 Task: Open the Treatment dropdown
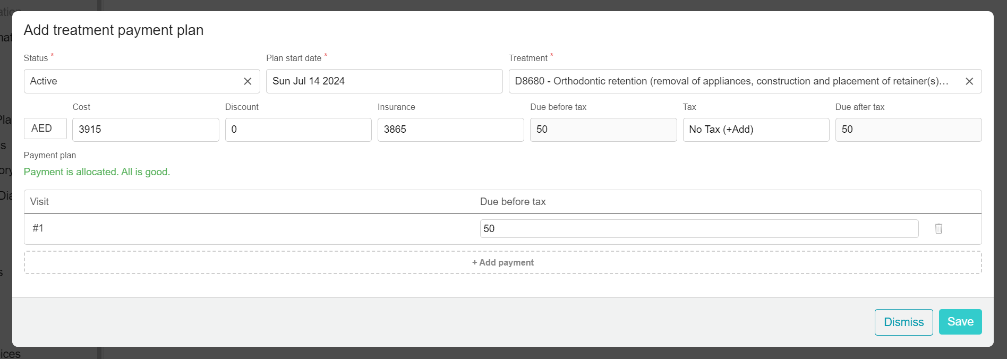[x=733, y=81]
